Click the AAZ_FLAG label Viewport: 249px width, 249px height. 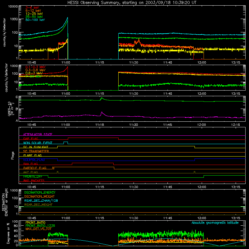(x=31, y=172)
